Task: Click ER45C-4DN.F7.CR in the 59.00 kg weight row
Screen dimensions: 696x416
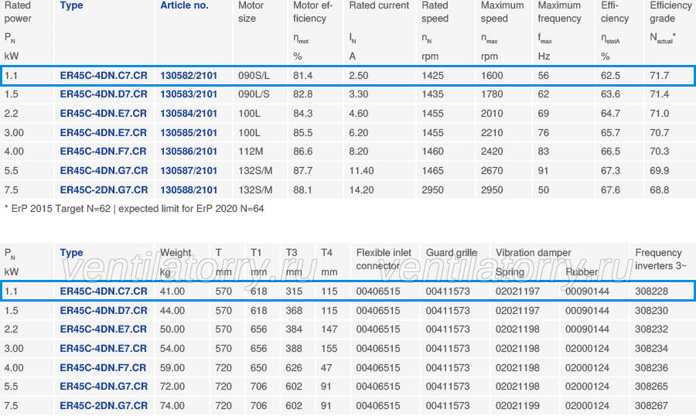Action: tap(103, 367)
